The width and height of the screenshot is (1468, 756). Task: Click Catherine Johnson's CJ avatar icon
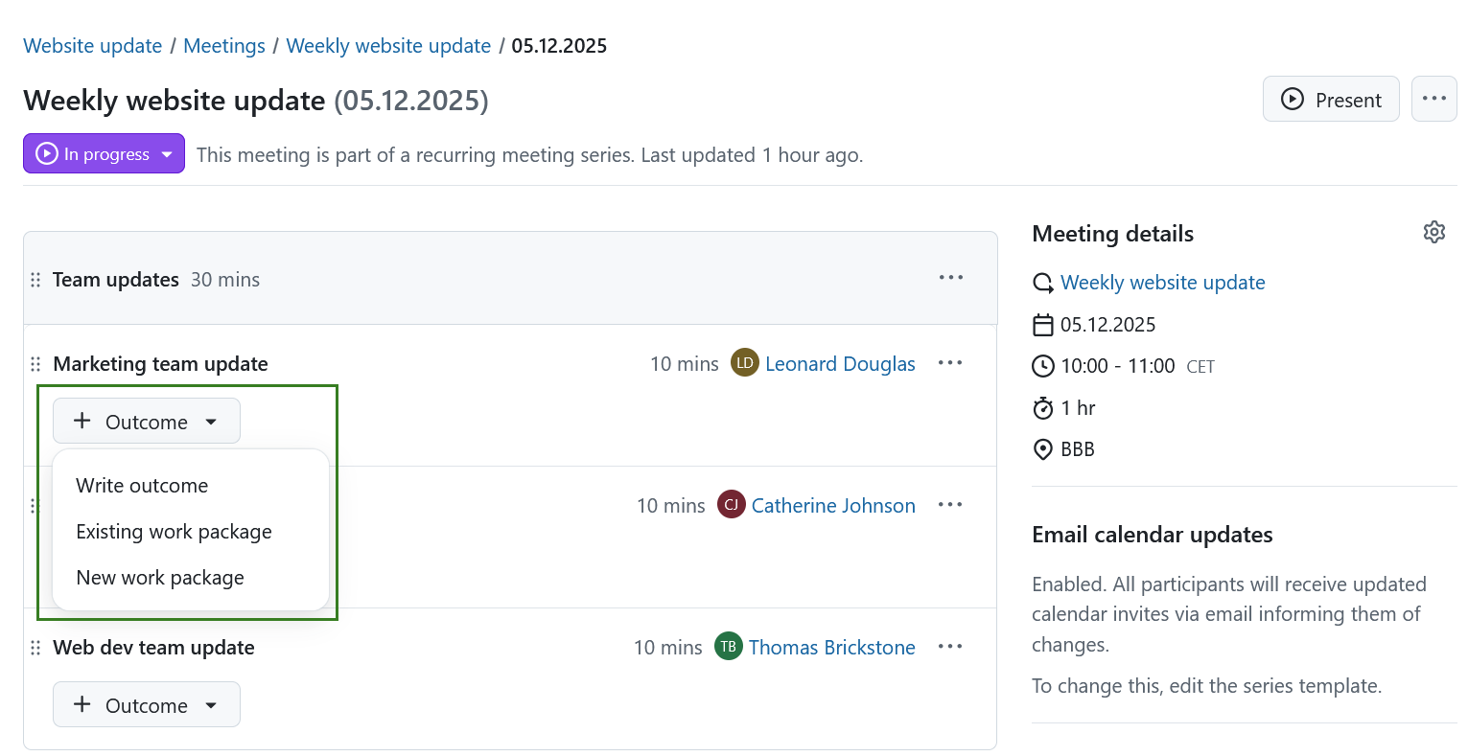pos(731,505)
